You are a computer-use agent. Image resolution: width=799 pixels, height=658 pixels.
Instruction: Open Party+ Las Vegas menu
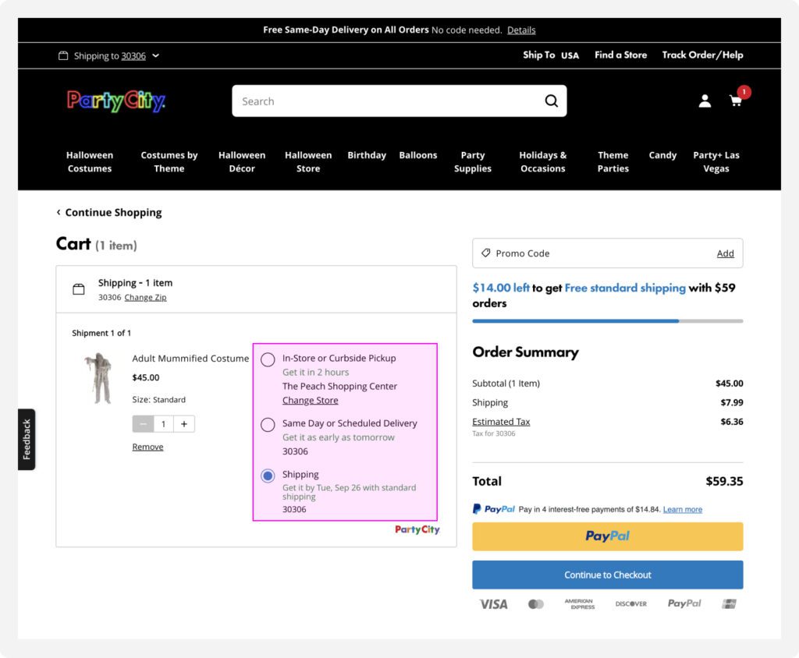coord(716,162)
